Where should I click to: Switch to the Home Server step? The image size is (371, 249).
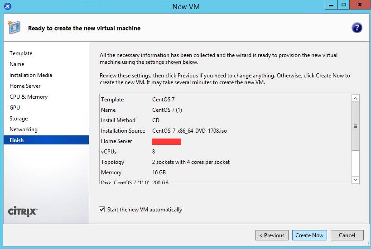[25, 86]
